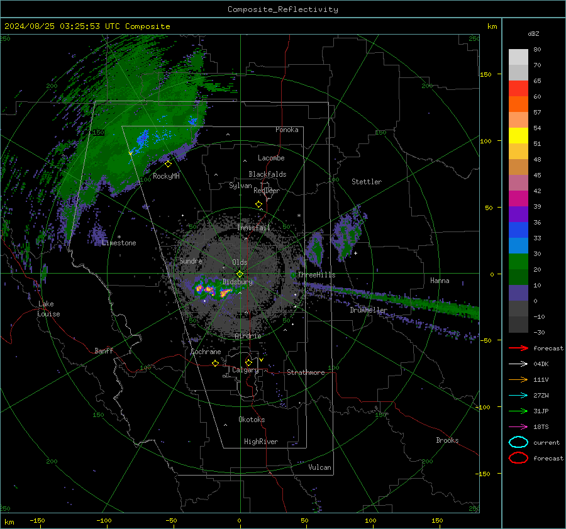Viewport: 566px width, 529px height.
Task: Pick the magenta 42-39 dBZ swatch
Action: [518, 198]
